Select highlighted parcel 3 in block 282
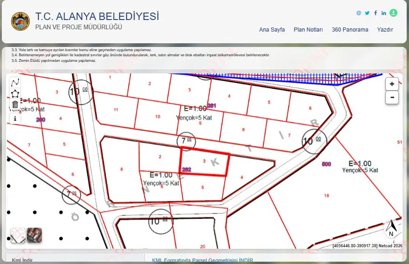The image size is (409, 264). (x=204, y=161)
